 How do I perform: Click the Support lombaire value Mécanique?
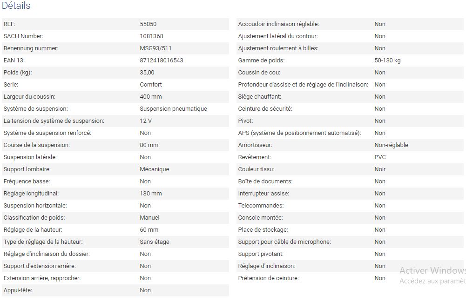[155, 169]
